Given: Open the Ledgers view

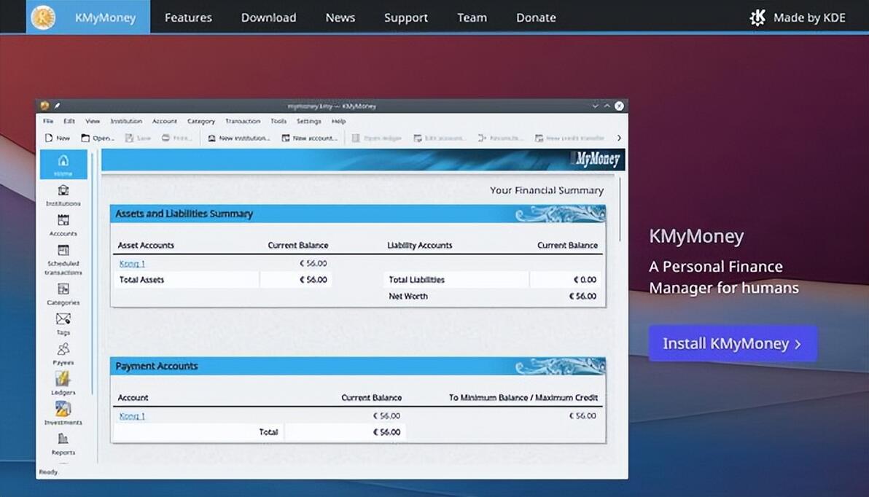Looking at the screenshot, I should (63, 384).
